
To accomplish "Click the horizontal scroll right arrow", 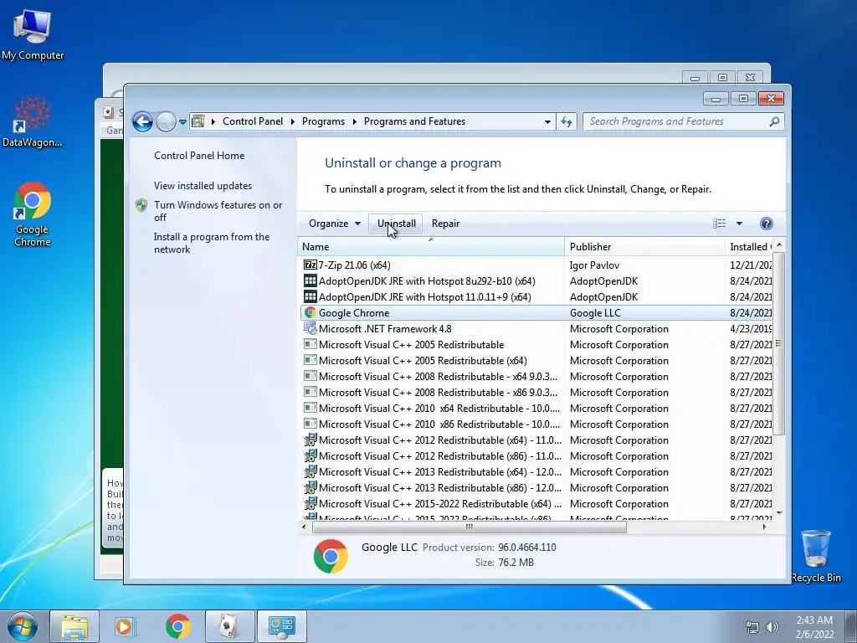I will [765, 527].
